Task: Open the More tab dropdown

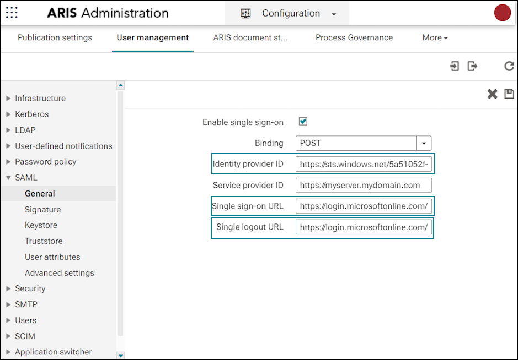Action: click(x=435, y=37)
